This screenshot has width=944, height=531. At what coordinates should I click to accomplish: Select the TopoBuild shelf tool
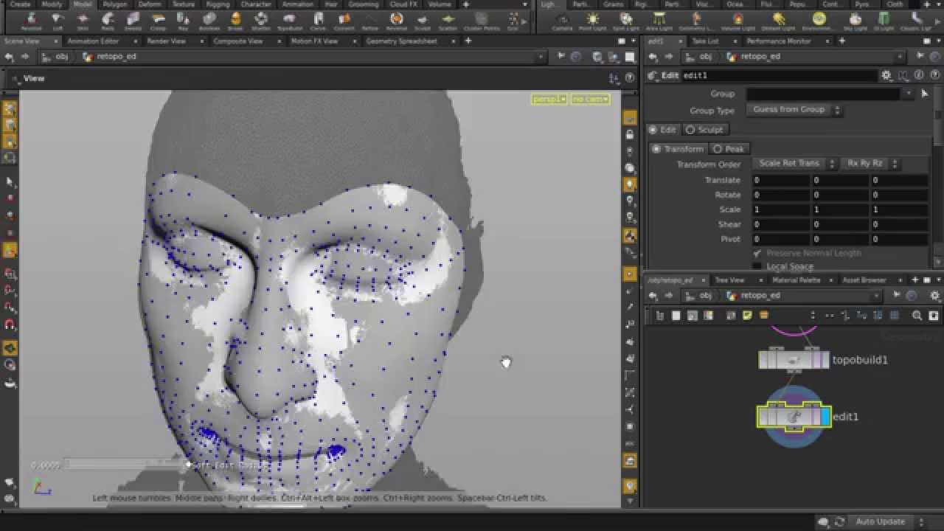pos(289,21)
